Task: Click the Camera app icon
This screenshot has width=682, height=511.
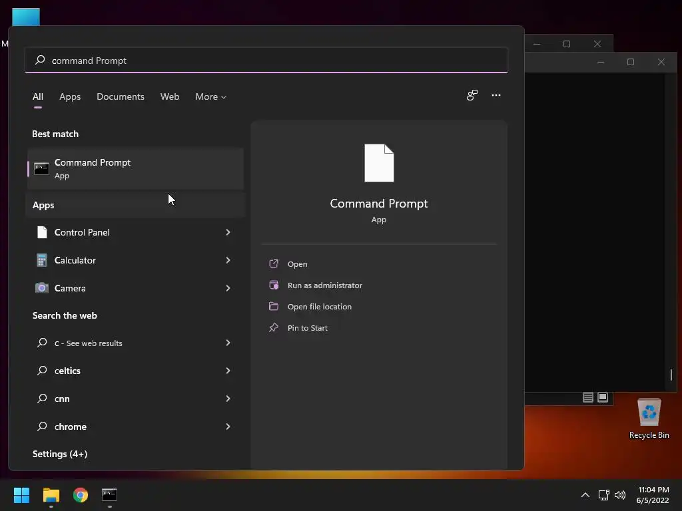Action: (x=42, y=288)
